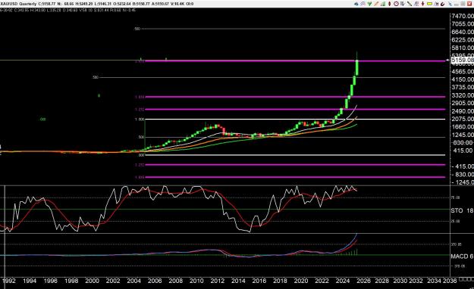The width and height of the screenshot is (474, 289).
Task: Click the 2036 year on time axis
Action: [450, 281]
